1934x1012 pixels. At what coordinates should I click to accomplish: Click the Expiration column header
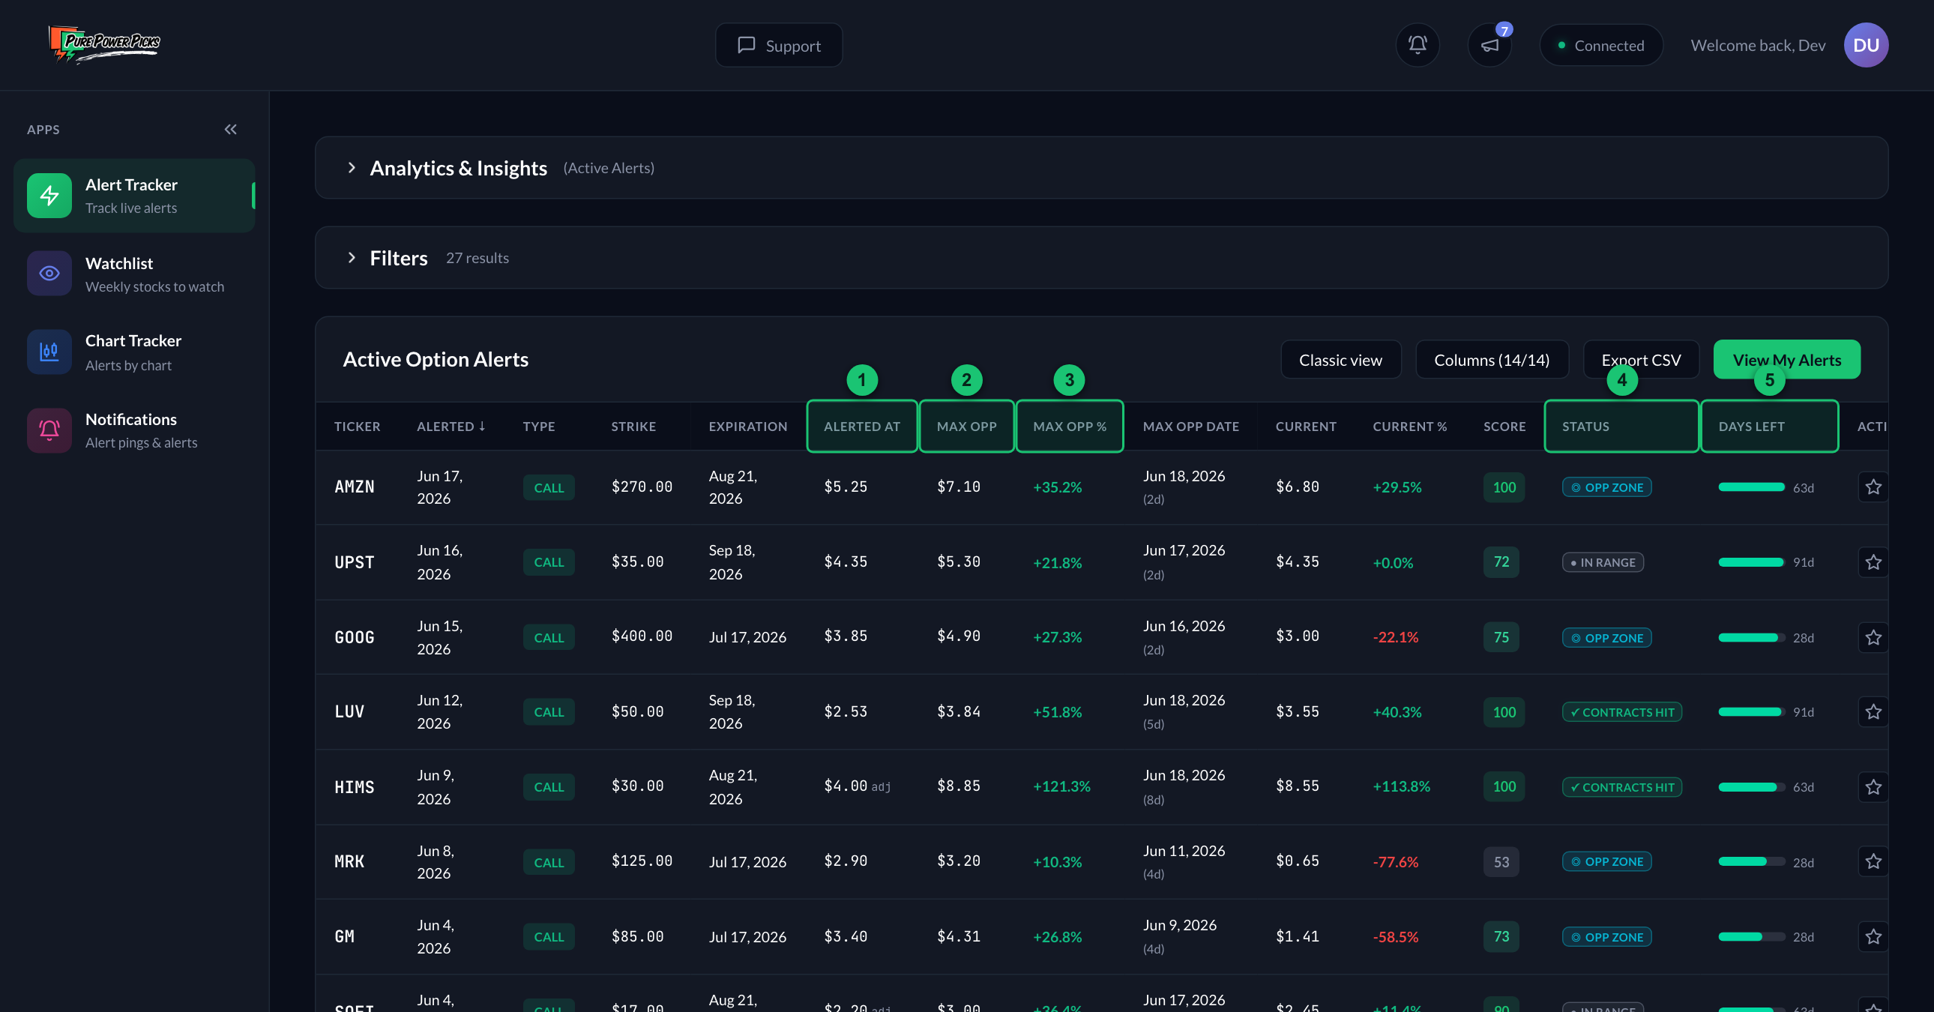click(748, 426)
